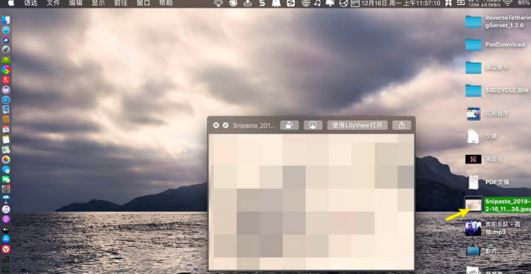The width and height of the screenshot is (531, 274).
Task: Open Calendar in the dock
Action: tap(6, 129)
